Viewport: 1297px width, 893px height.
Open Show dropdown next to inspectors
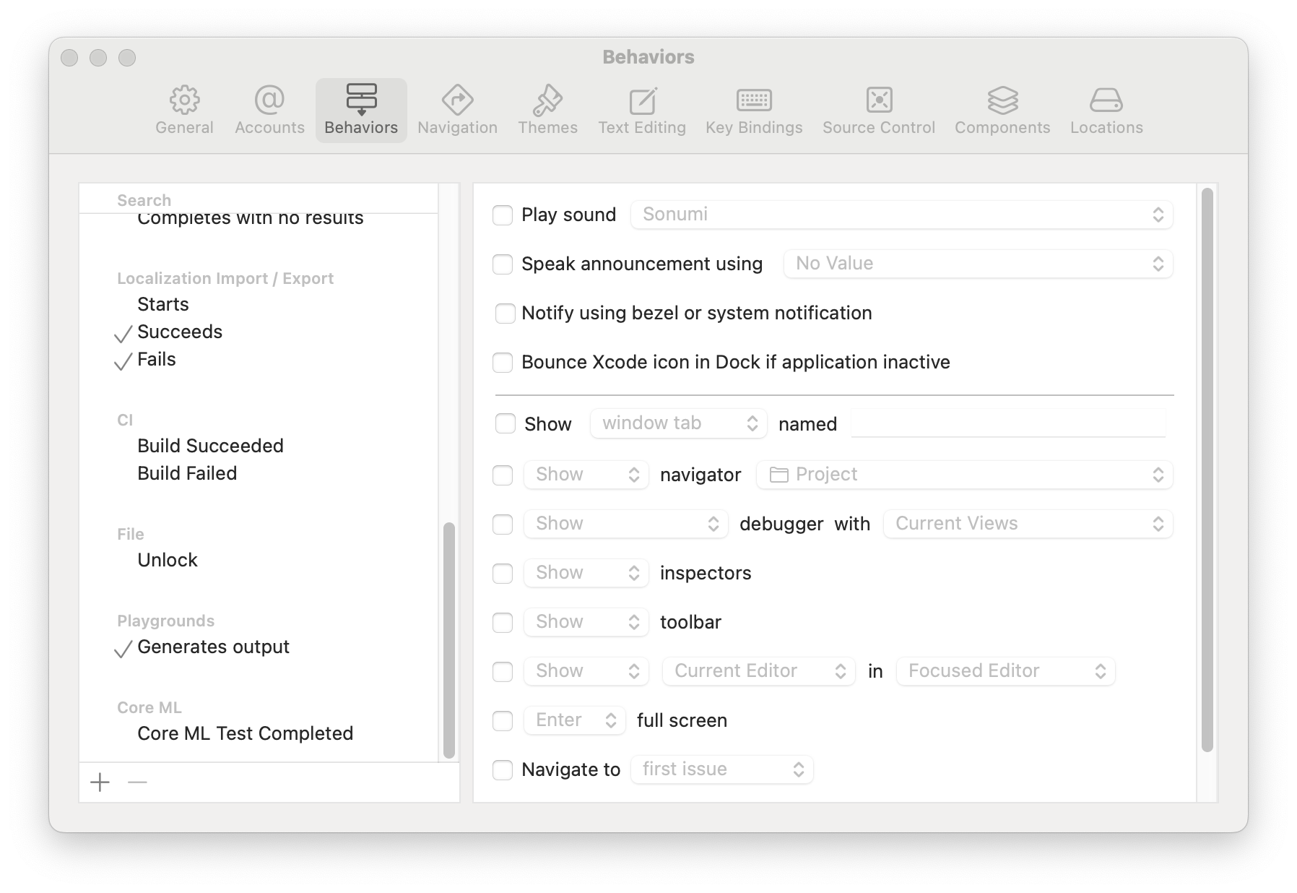click(x=586, y=573)
